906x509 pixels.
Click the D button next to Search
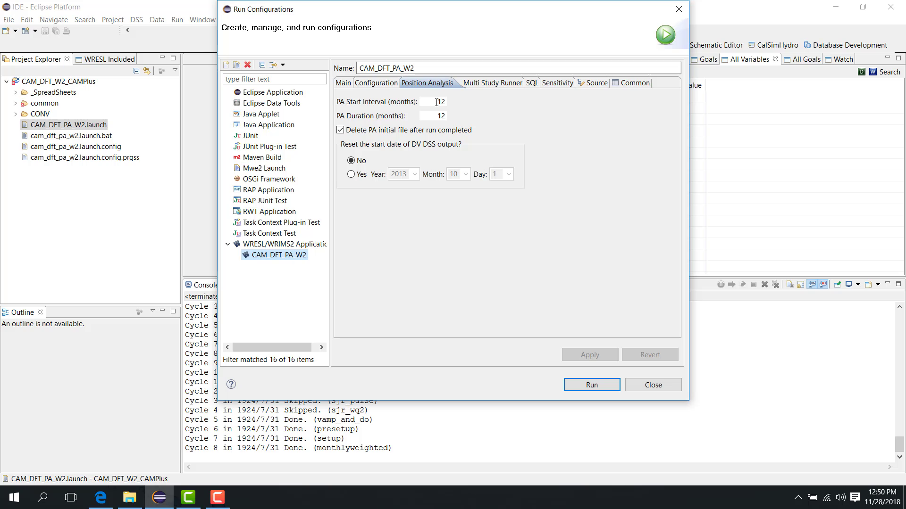coord(862,72)
